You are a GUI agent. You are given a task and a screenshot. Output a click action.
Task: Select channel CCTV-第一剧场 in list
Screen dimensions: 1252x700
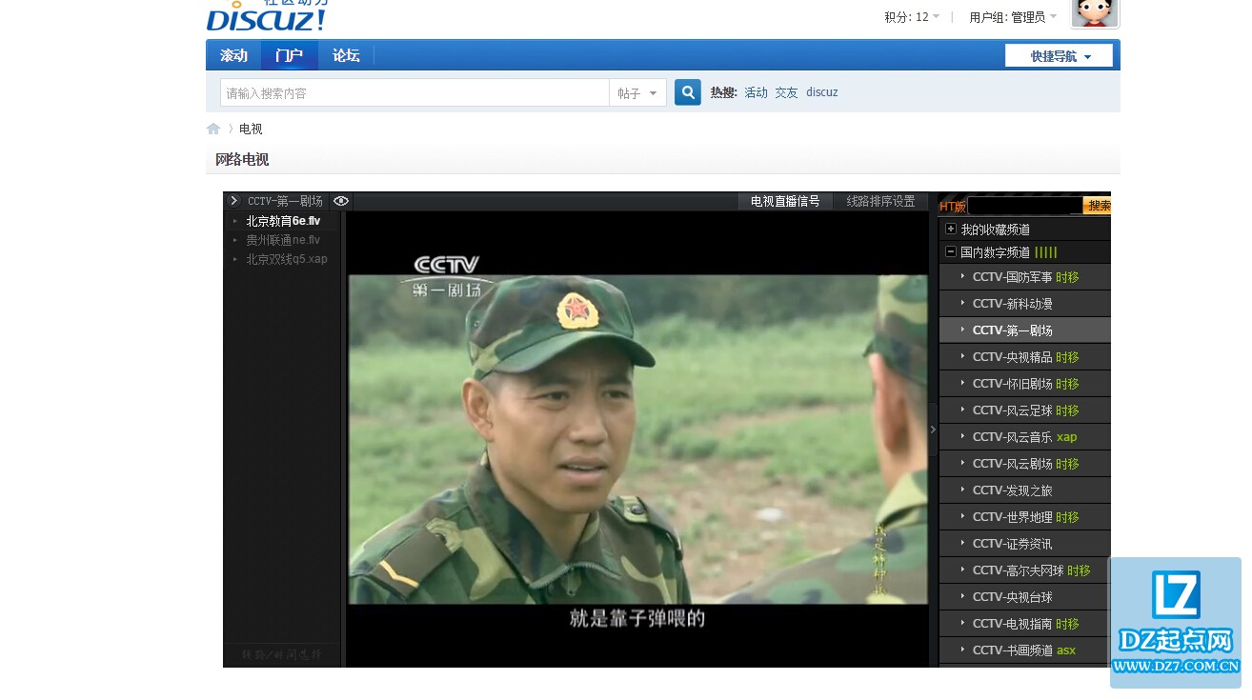click(1025, 330)
